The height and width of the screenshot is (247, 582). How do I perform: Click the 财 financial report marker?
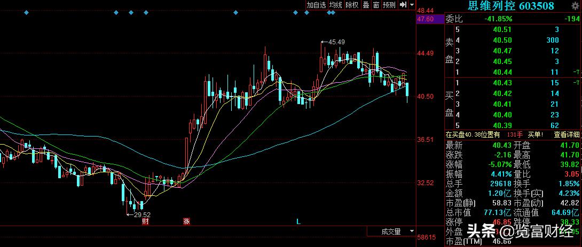pos(145,221)
